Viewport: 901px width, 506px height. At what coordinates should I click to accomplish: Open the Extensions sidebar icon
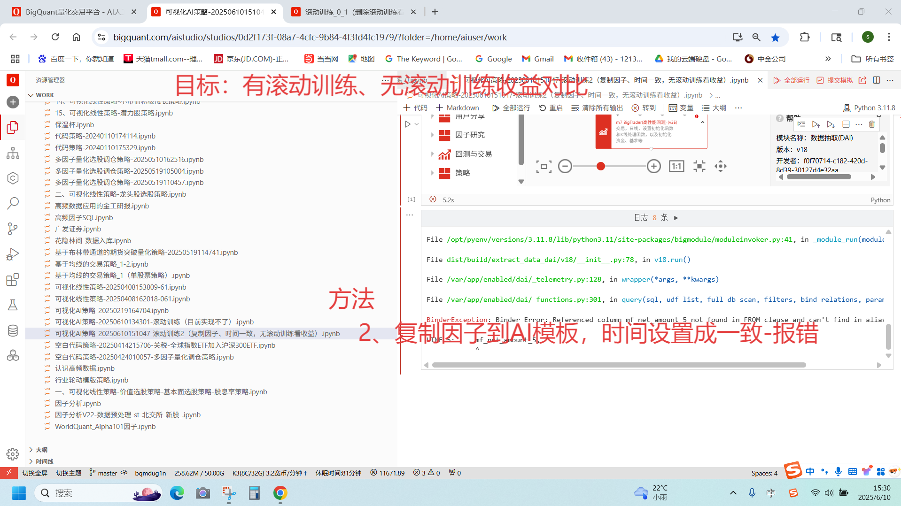pyautogui.click(x=13, y=280)
